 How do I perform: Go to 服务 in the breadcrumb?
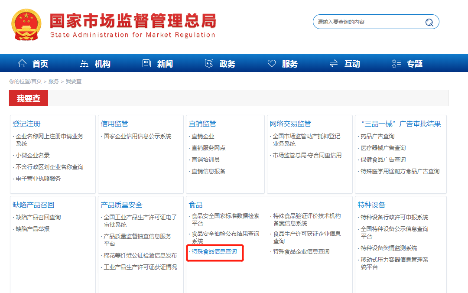click(x=53, y=81)
